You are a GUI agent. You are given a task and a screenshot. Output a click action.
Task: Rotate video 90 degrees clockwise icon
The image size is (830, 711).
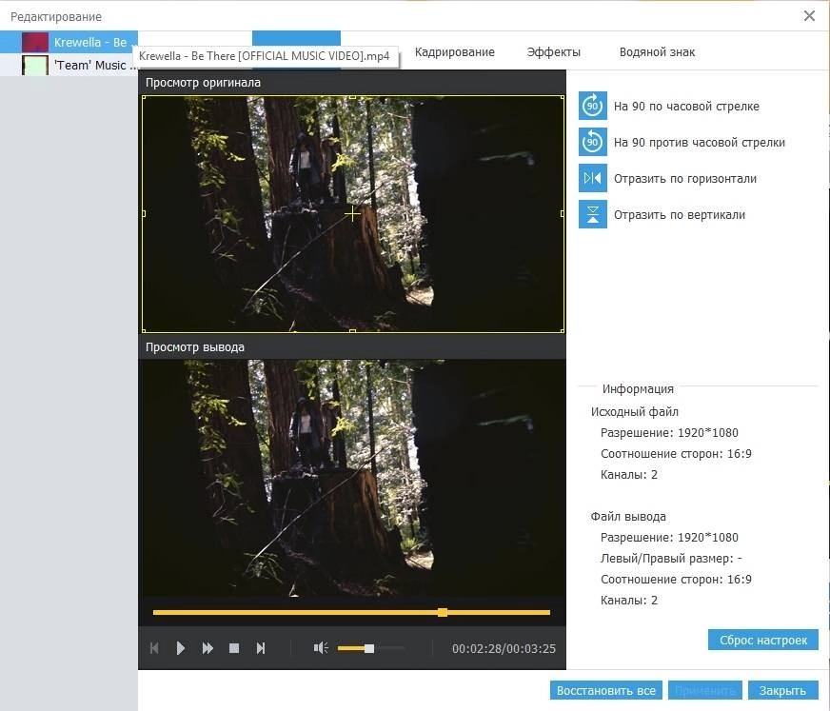click(x=592, y=106)
